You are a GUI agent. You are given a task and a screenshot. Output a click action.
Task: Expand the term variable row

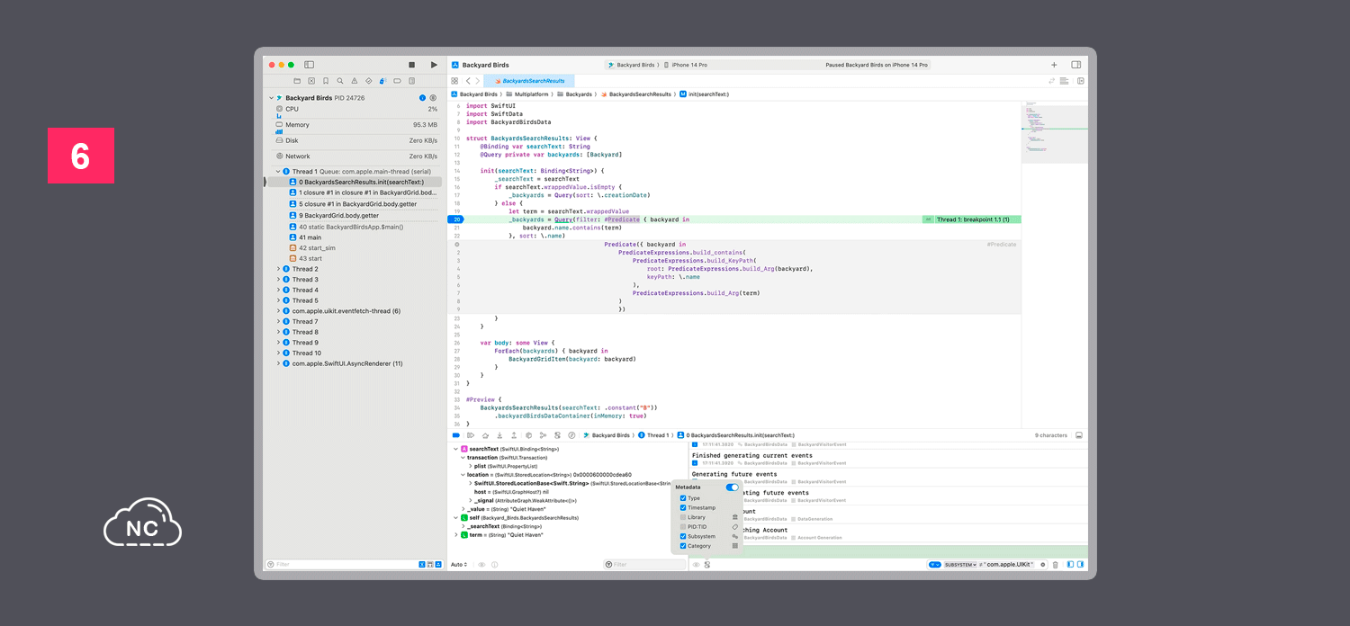pyautogui.click(x=456, y=535)
